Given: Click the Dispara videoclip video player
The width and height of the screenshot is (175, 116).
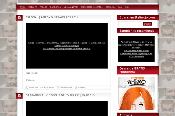Looking at the screenshot, I should tap(67, 108).
